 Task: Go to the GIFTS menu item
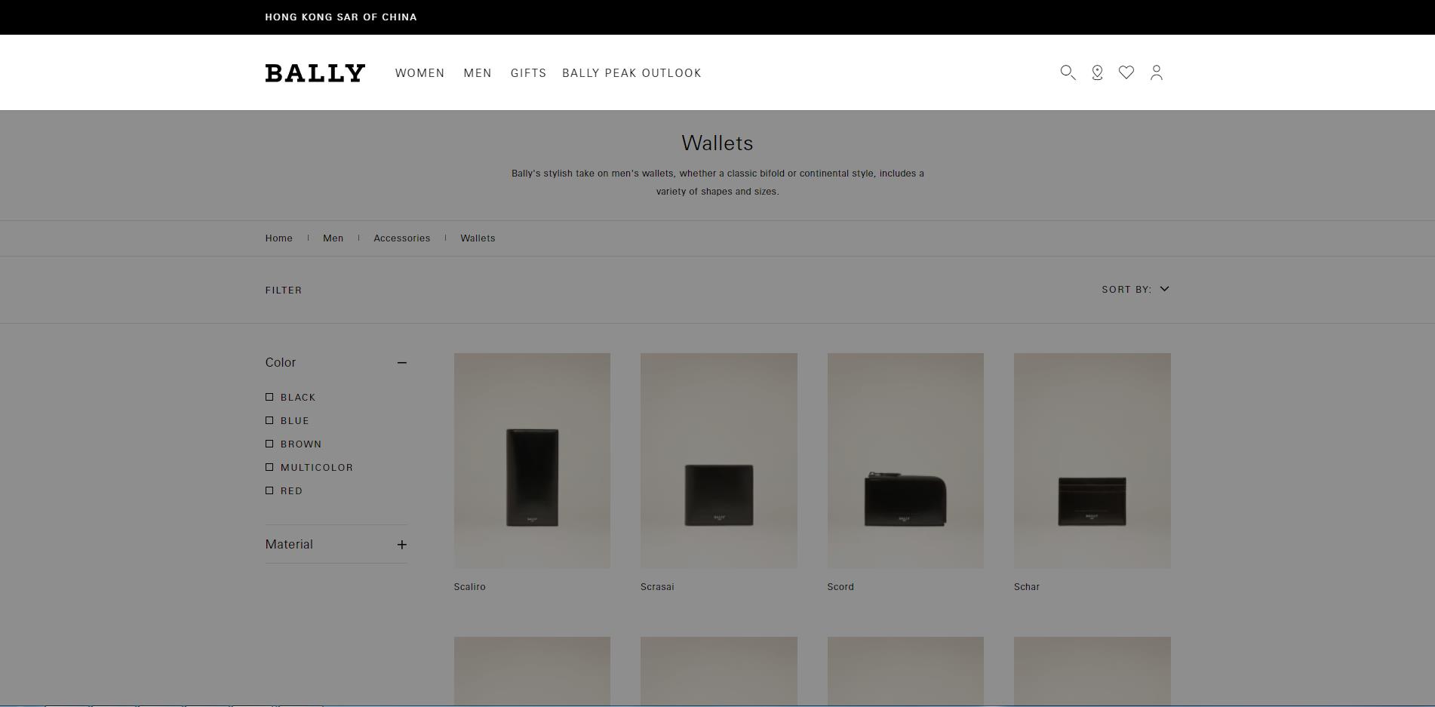[x=528, y=73]
